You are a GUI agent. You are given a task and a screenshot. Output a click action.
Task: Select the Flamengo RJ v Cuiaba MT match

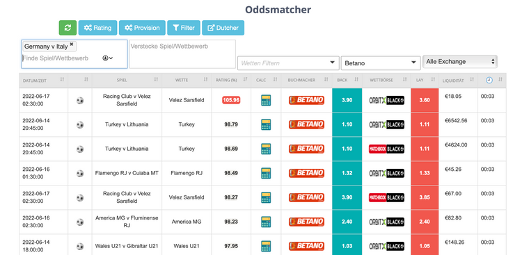coord(127,173)
